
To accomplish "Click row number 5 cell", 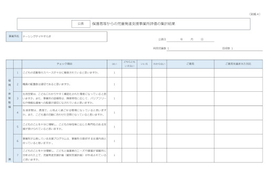I will (x=17, y=127).
